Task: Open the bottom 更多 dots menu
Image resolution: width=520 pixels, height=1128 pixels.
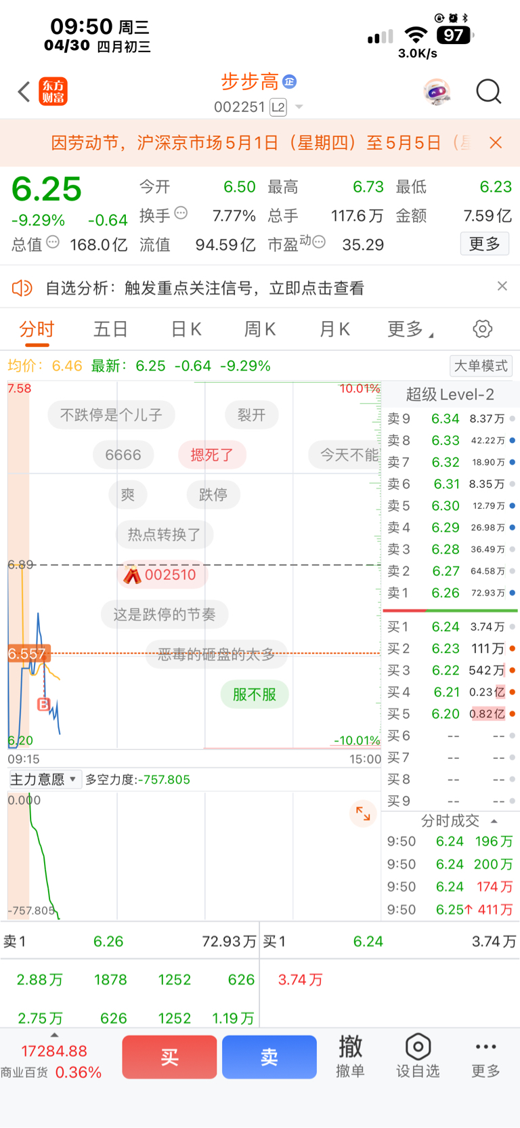Action: (x=485, y=1057)
